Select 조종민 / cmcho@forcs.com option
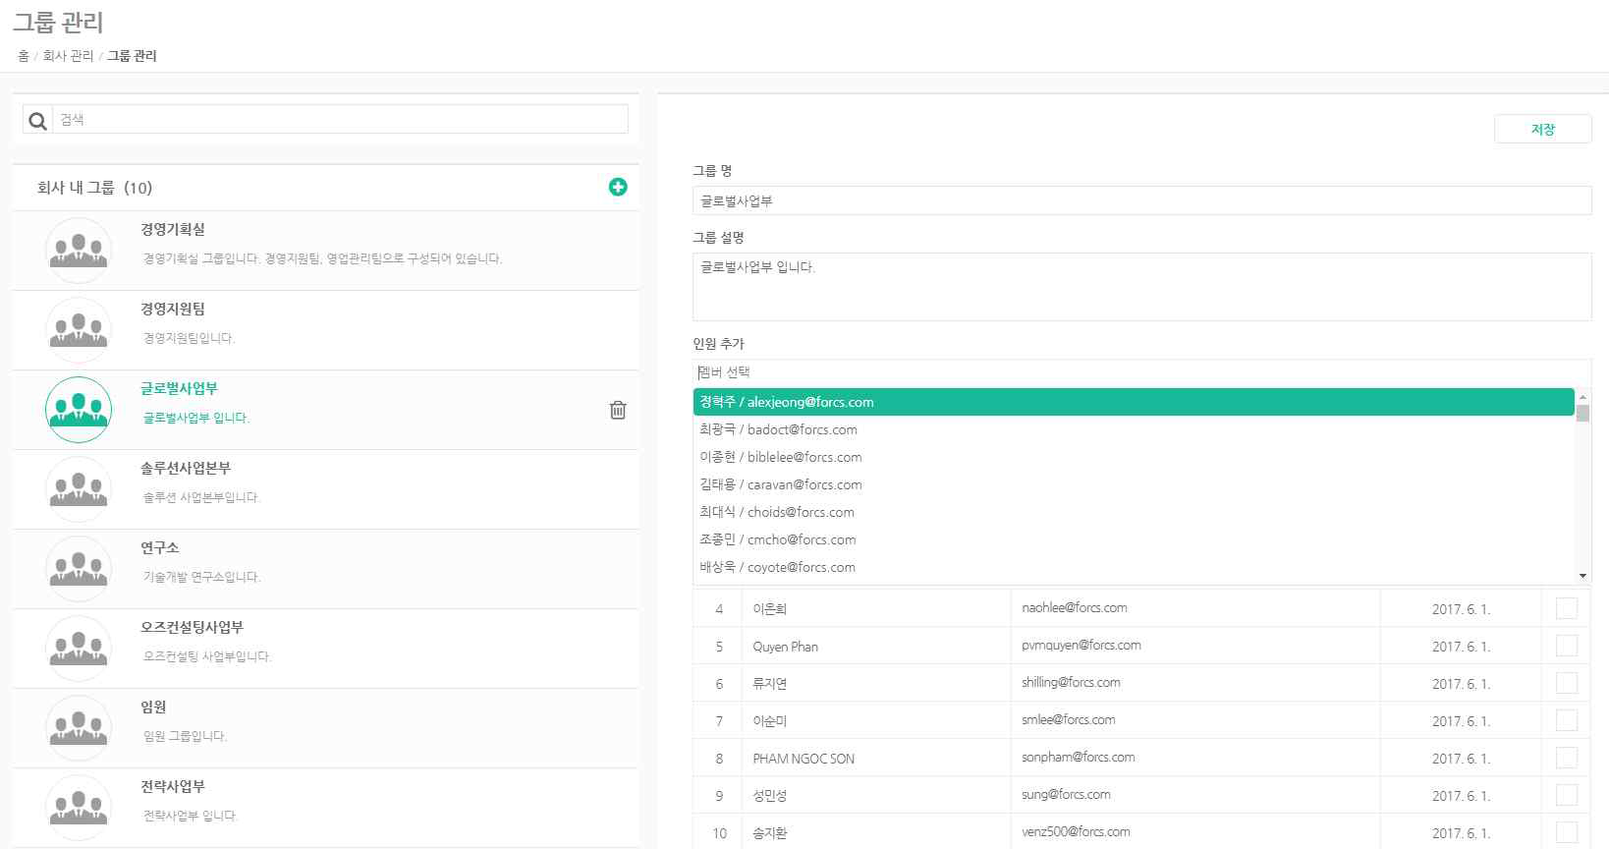This screenshot has width=1609, height=849. (1134, 539)
